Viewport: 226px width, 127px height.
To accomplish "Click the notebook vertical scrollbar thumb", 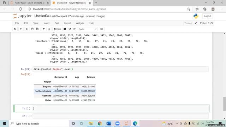I will coord(225,104).
